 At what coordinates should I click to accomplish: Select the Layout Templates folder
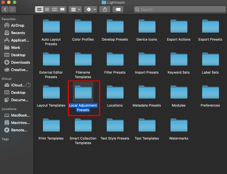pyautogui.click(x=51, y=92)
